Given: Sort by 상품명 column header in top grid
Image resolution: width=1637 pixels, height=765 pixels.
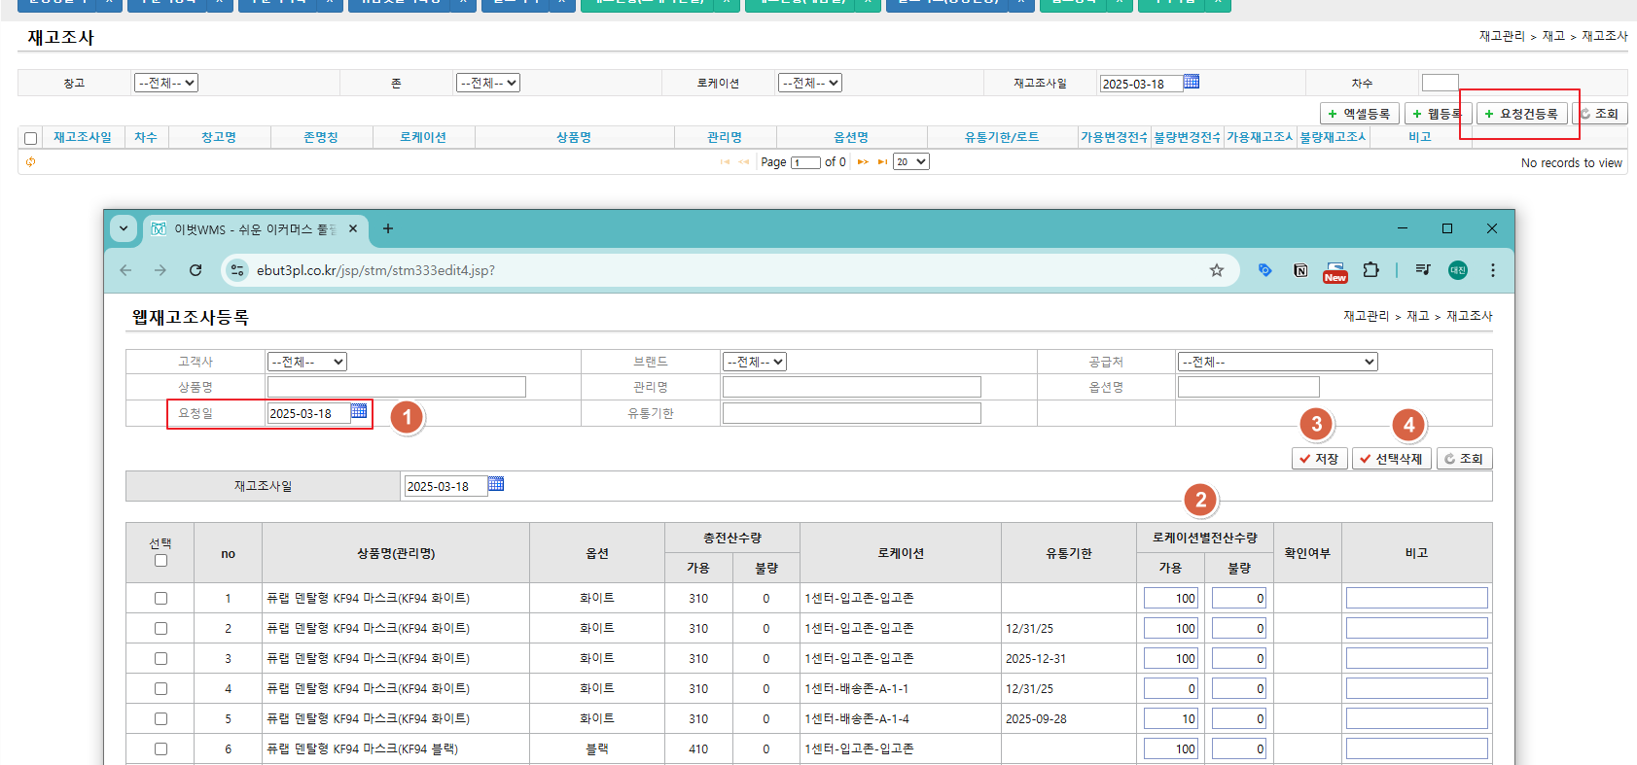Looking at the screenshot, I should pyautogui.click(x=574, y=138).
